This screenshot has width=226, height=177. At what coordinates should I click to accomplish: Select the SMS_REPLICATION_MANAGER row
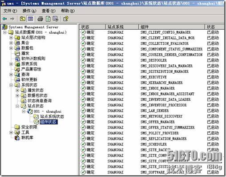point(152,138)
